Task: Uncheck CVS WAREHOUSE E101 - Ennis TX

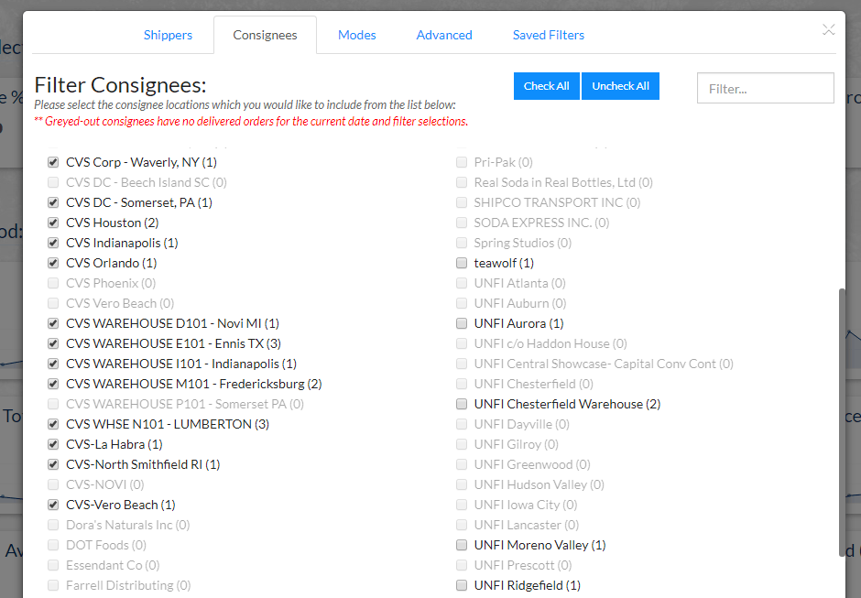Action: pyautogui.click(x=53, y=343)
